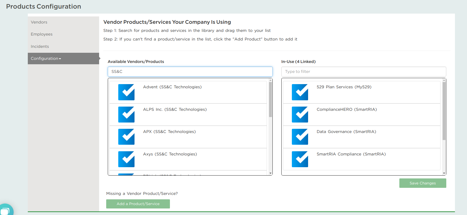Image resolution: width=467 pixels, height=215 pixels.
Task: Click the available list scroll up arrow
Action: pyautogui.click(x=271, y=80)
